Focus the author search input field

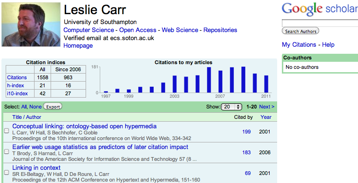320,23
